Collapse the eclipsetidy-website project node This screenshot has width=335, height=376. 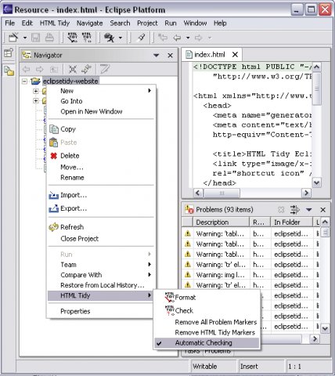tap(24, 81)
